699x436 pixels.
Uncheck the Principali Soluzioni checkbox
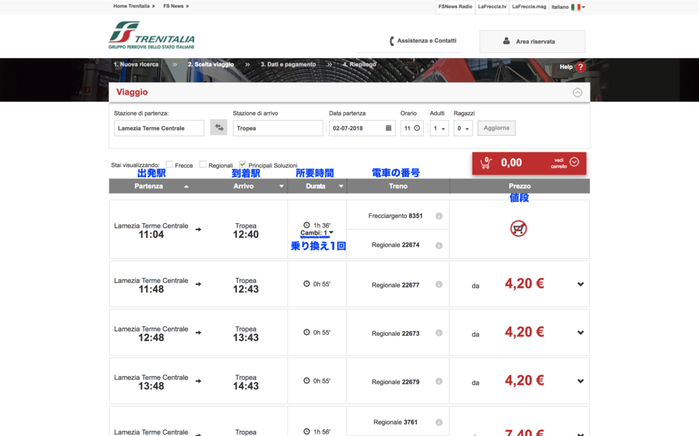[242, 165]
